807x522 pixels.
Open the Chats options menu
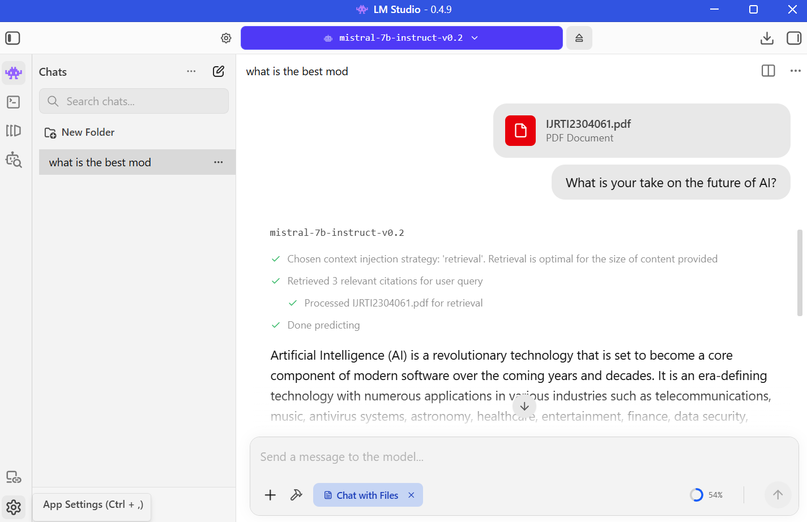[x=191, y=71]
